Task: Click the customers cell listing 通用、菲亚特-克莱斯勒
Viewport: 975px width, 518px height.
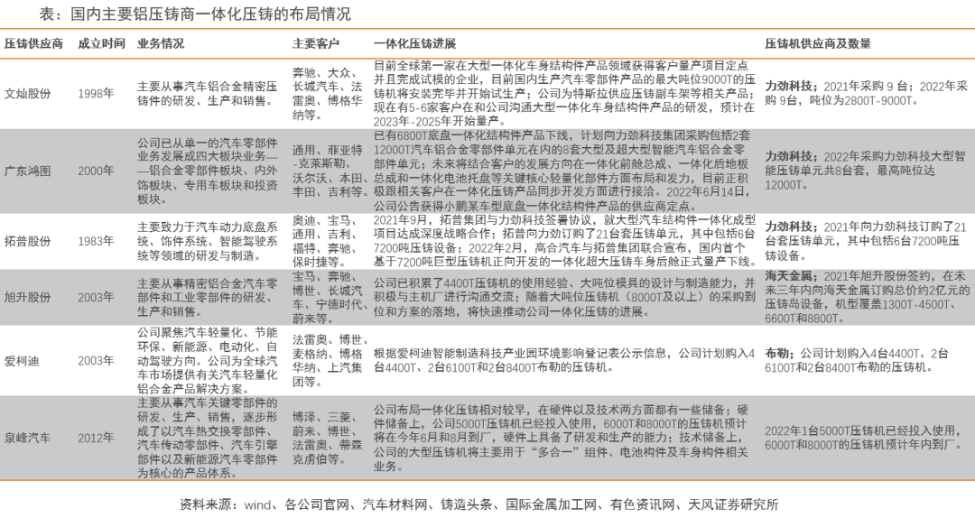Action: tap(330, 171)
